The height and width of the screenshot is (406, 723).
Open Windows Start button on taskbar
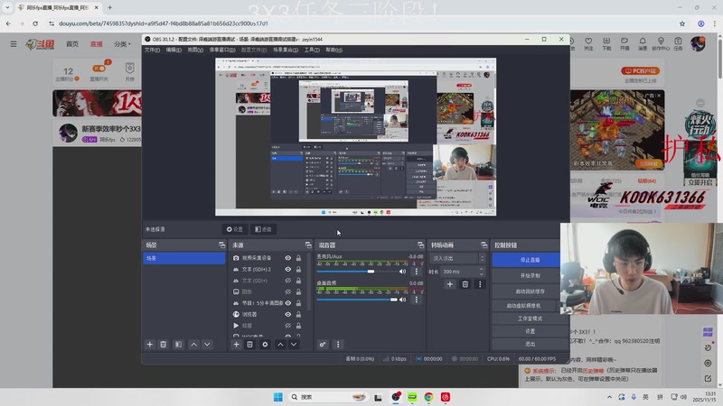(x=278, y=397)
